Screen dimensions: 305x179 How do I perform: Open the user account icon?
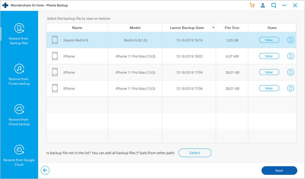tap(262, 5)
